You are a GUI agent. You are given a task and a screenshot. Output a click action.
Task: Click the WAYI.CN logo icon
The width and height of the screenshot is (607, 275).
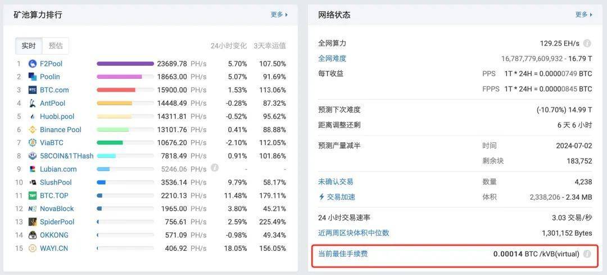click(33, 248)
